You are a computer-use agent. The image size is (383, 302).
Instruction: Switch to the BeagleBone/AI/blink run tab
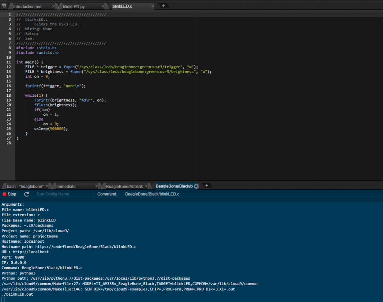[x=124, y=186]
